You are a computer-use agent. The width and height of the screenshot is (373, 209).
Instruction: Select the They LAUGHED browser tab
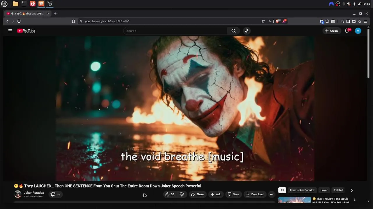tap(28, 14)
